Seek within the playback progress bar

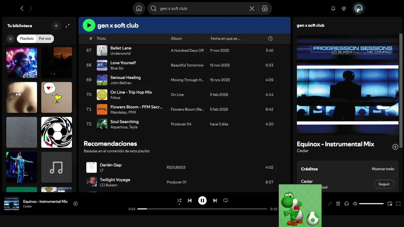point(202,209)
